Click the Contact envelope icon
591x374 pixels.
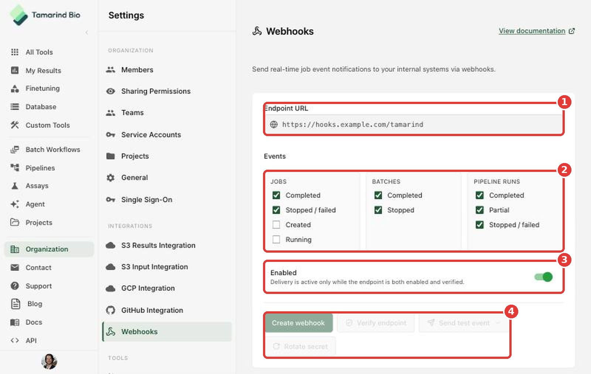(15, 267)
